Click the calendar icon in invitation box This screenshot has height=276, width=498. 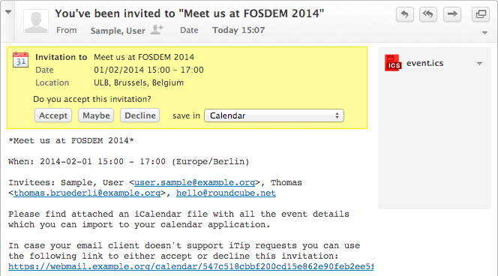coord(21,60)
